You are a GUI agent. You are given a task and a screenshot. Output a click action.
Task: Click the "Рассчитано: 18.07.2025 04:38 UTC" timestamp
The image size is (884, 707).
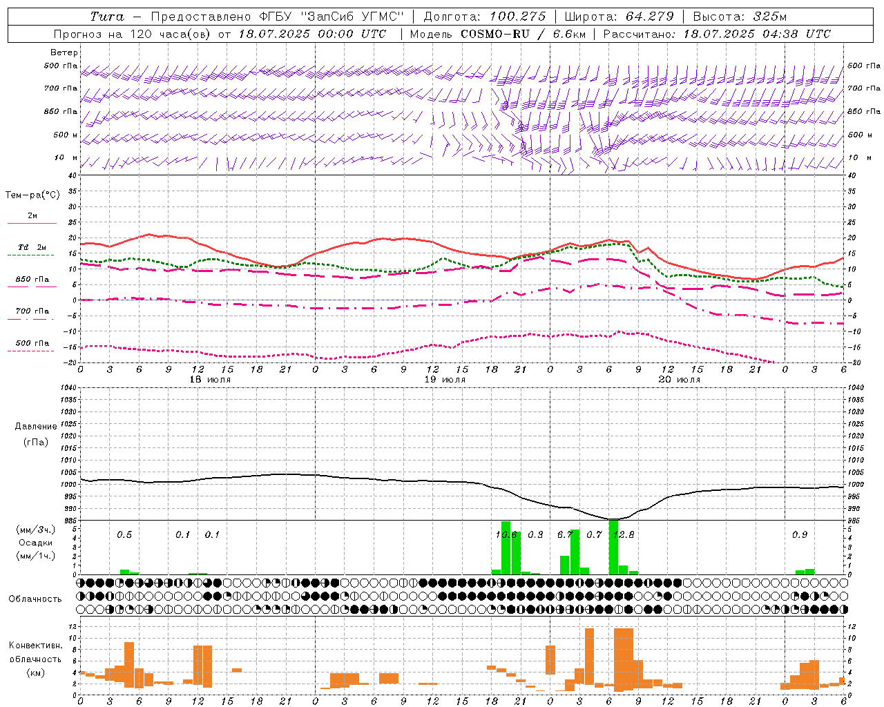click(x=717, y=34)
